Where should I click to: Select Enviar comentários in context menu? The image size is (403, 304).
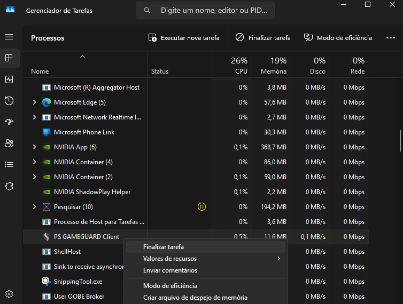(206, 270)
